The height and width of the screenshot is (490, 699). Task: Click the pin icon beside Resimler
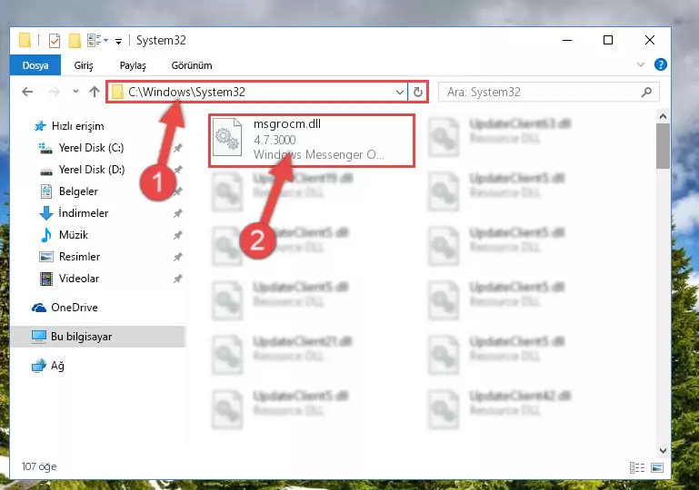(178, 257)
